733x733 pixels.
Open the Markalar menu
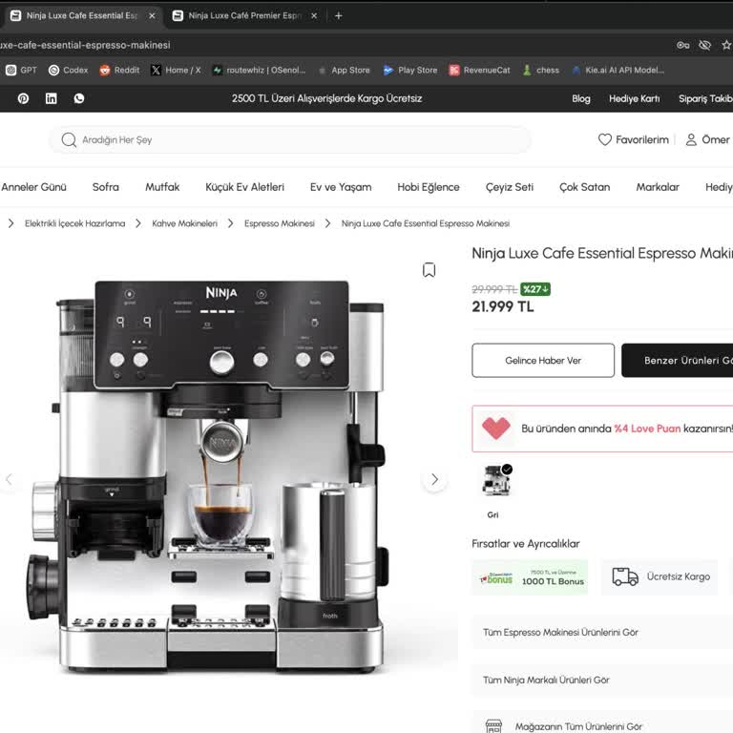pyautogui.click(x=658, y=187)
